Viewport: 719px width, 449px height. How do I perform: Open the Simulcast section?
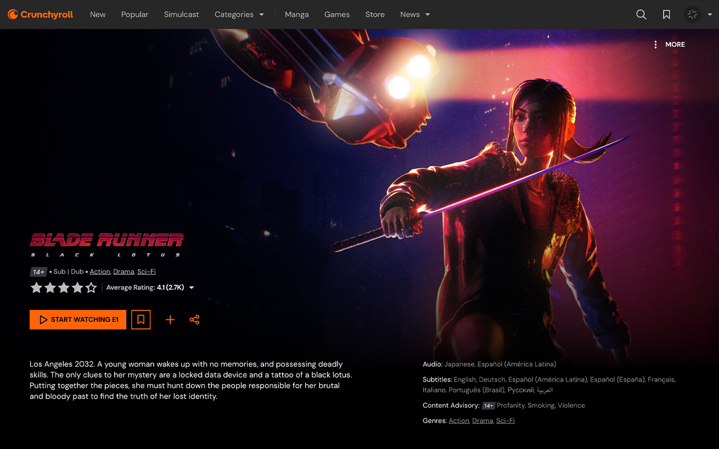(181, 14)
